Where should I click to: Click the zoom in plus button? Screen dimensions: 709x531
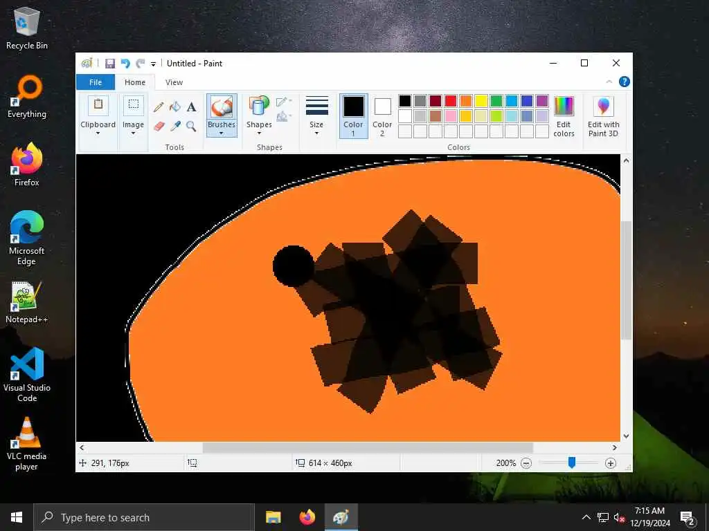tap(611, 463)
